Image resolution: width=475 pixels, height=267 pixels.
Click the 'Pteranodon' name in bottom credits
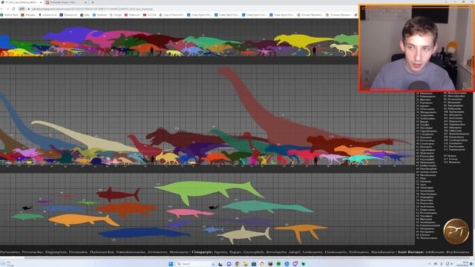tap(77, 252)
